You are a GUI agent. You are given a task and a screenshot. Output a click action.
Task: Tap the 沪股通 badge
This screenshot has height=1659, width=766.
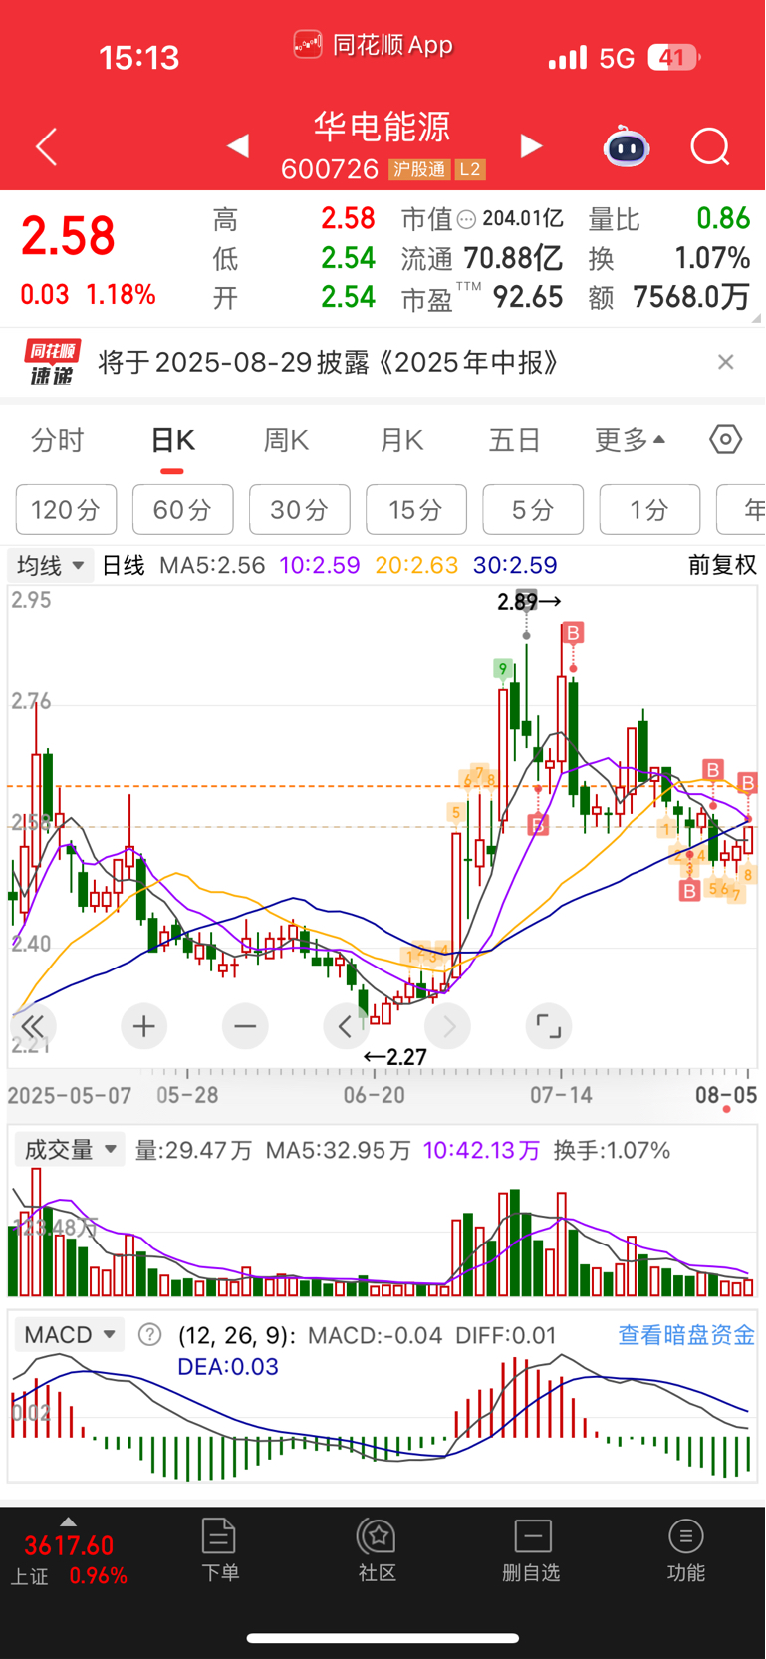pos(419,169)
